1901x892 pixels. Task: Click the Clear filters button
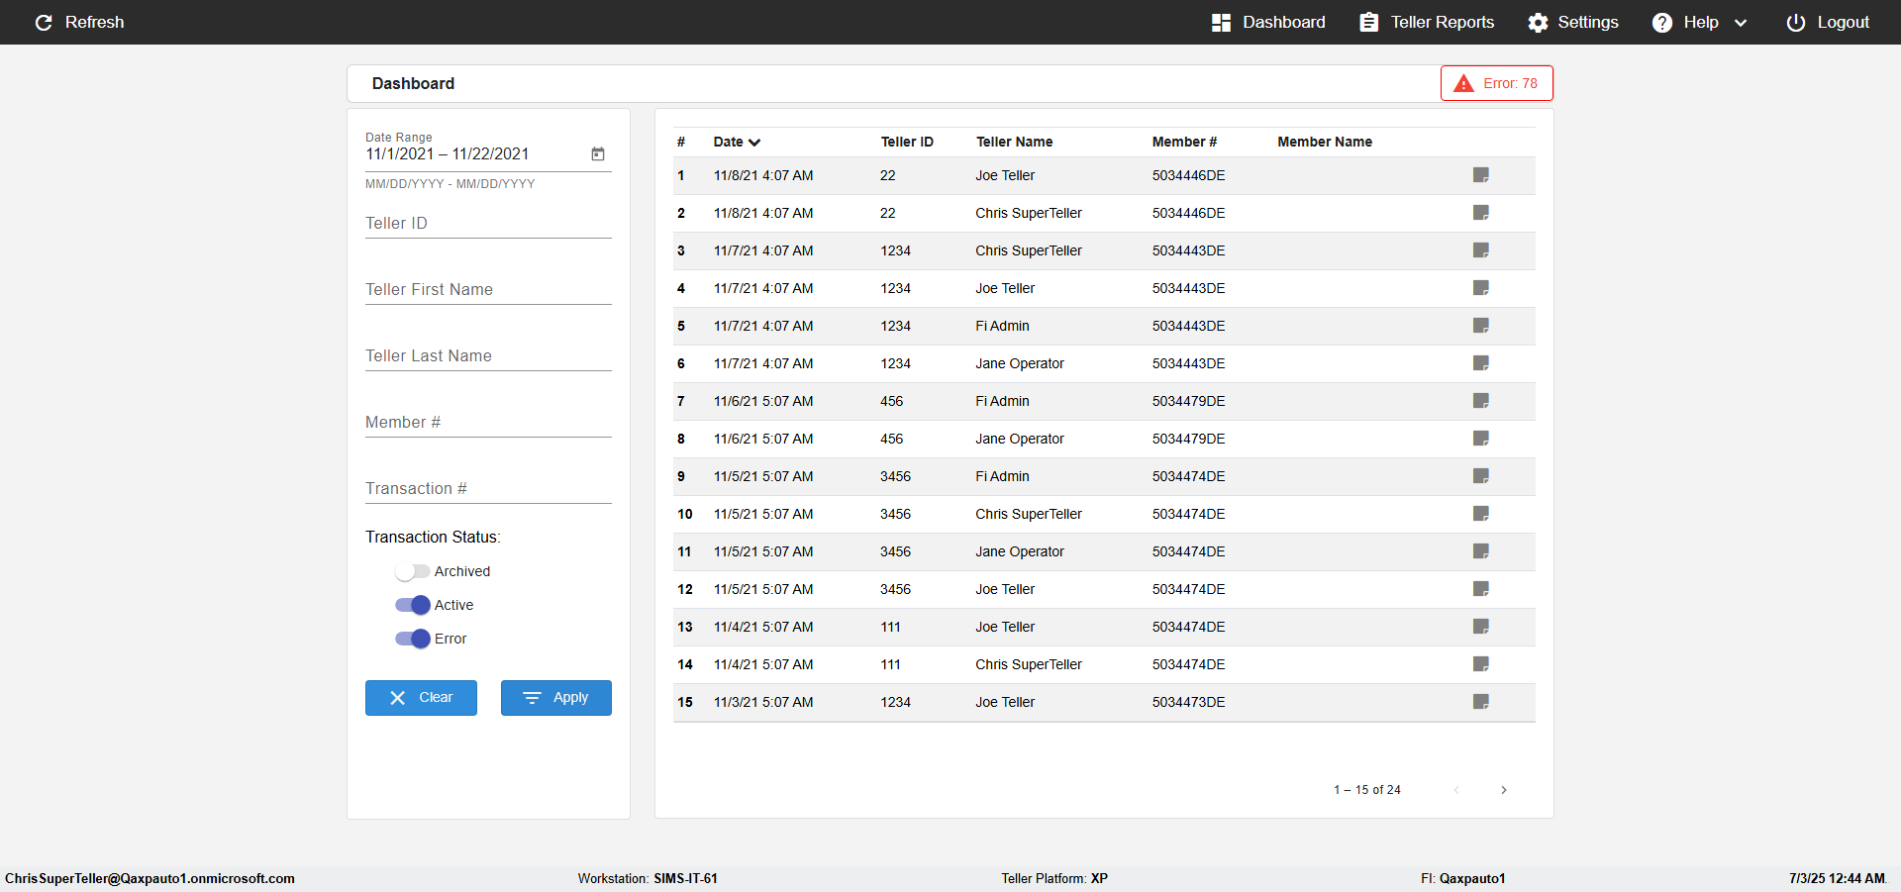pyautogui.click(x=421, y=697)
